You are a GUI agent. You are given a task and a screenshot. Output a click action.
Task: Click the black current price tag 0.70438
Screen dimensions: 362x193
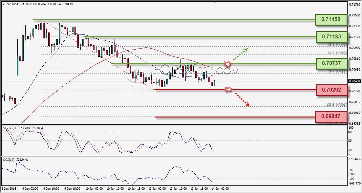(354, 81)
